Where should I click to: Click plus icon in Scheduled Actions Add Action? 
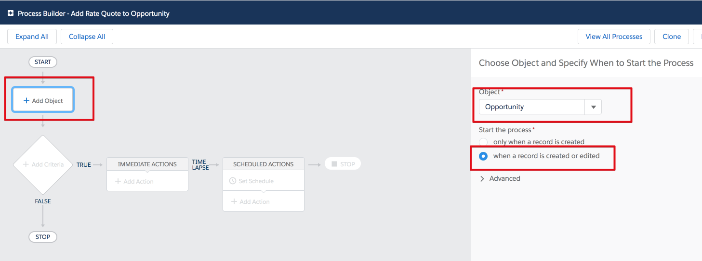[x=234, y=201]
